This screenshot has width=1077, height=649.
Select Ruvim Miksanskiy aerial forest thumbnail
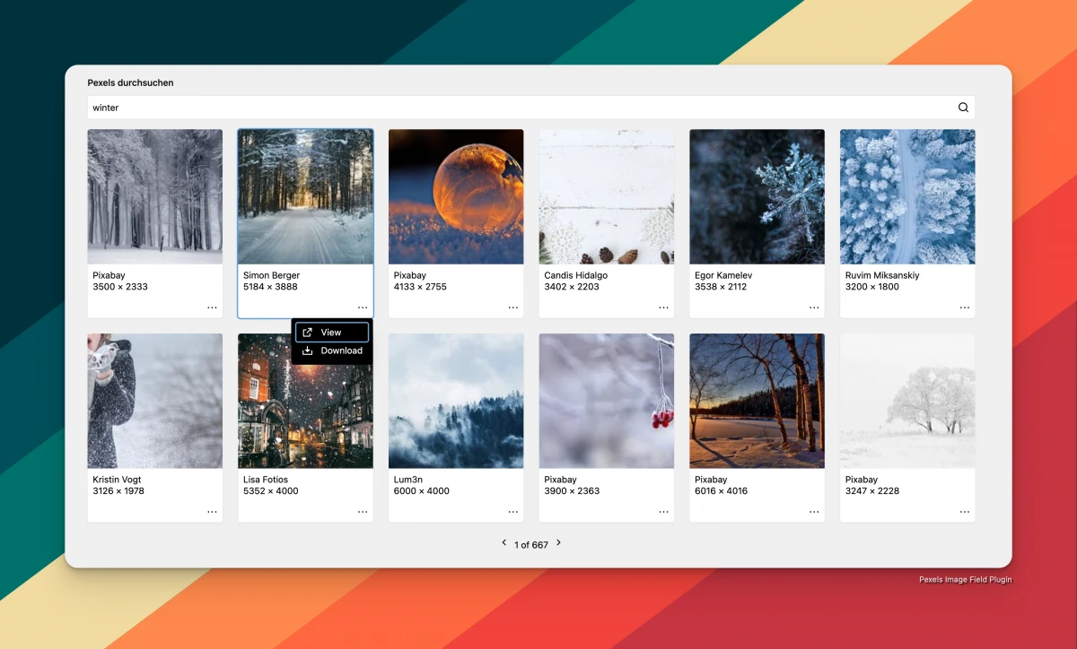[907, 196]
